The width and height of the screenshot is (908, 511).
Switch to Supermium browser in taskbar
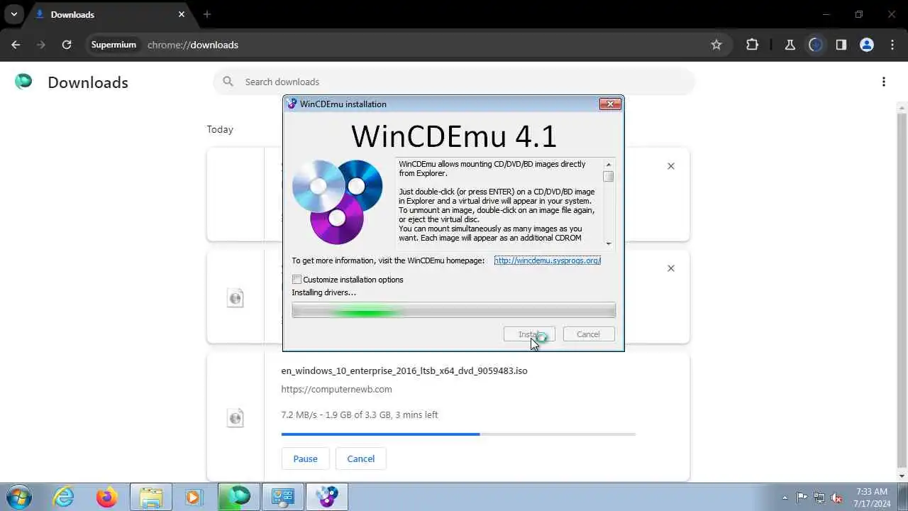click(239, 497)
